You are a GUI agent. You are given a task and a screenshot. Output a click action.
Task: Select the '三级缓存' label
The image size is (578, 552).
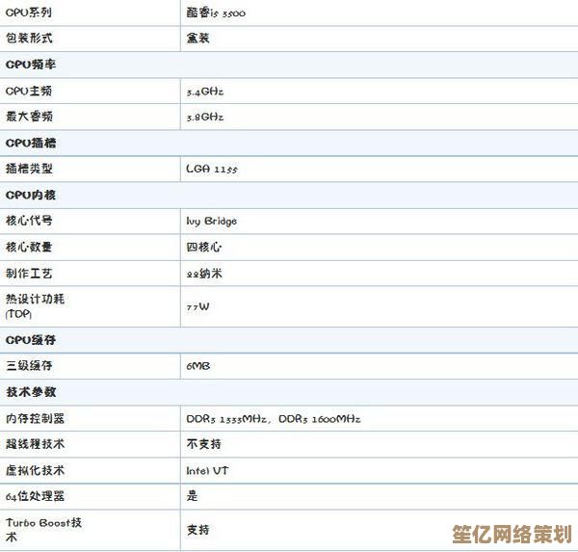pos(29,365)
